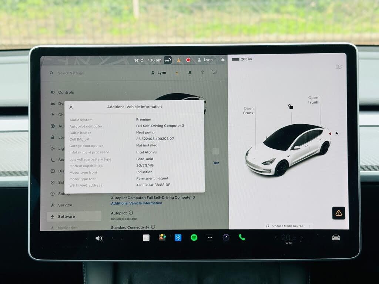Tap the 20.5 cabin temperature setting
Image resolution: width=379 pixels, height=284 pixels.
pyautogui.click(x=289, y=238)
